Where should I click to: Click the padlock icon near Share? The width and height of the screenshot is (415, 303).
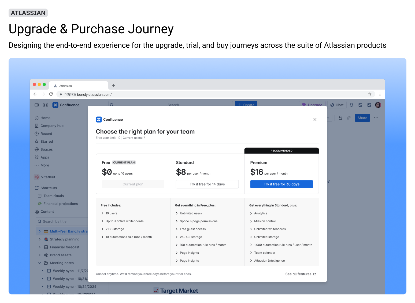[340, 118]
